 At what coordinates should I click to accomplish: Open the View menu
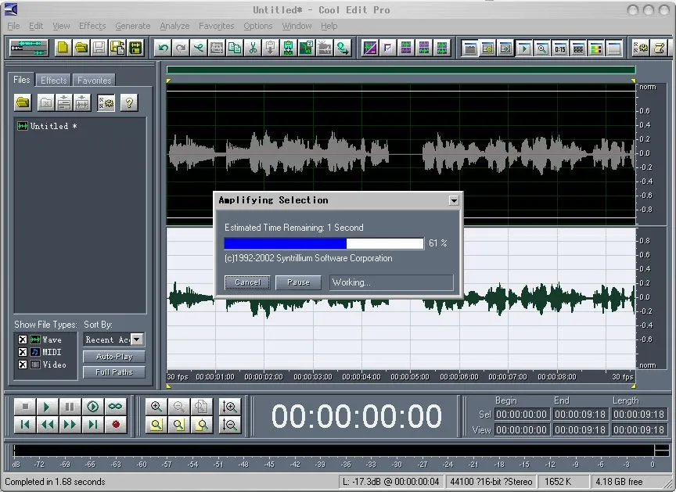(x=61, y=26)
